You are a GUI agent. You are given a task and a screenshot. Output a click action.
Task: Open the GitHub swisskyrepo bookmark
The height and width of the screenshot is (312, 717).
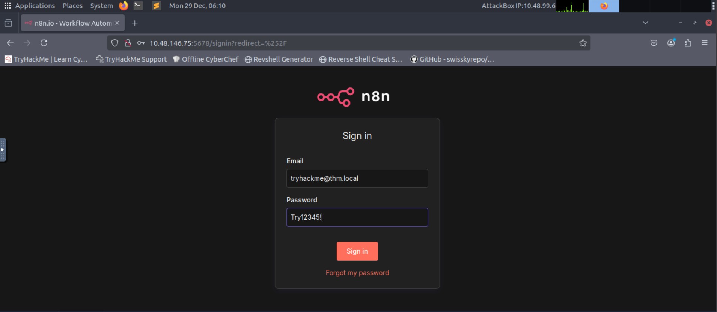pos(452,59)
